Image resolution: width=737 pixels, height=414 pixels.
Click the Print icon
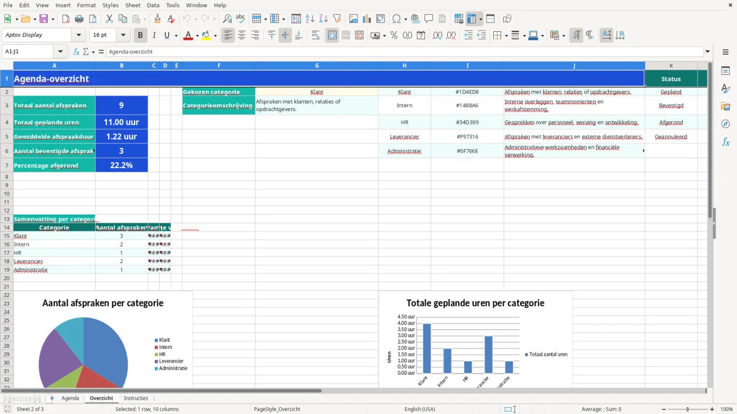(x=79, y=19)
